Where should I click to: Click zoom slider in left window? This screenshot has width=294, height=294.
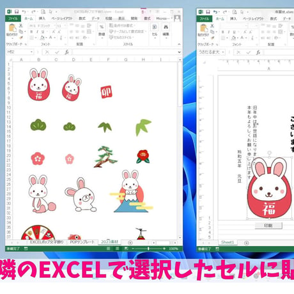(x=148, y=249)
